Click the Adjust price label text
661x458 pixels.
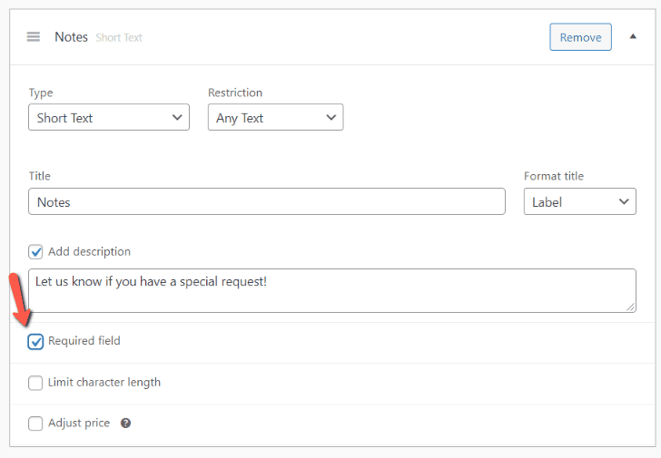coord(79,423)
